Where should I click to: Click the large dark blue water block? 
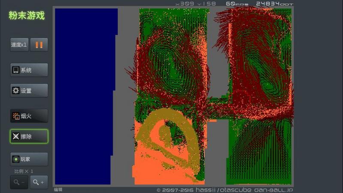click(x=84, y=94)
